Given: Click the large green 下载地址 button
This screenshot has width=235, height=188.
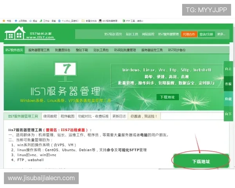Looking at the screenshot, I should pyautogui.click(x=201, y=161).
